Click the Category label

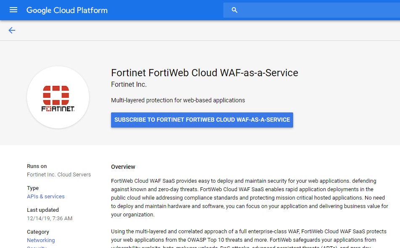coord(38,232)
